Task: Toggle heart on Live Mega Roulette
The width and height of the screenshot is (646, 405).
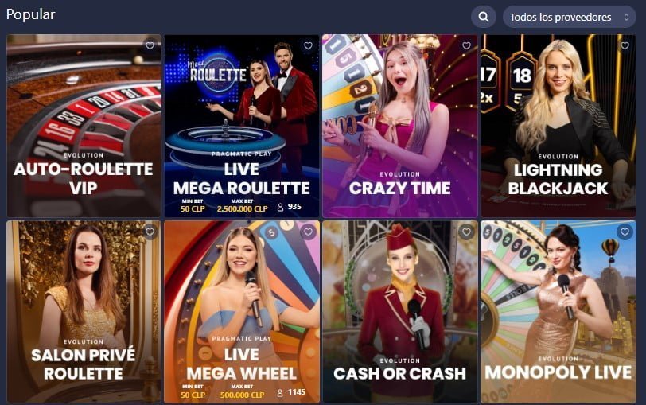Action: click(x=308, y=45)
